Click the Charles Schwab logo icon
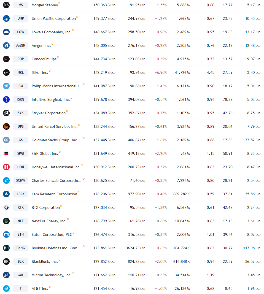264x294 pixels. point(6,180)
